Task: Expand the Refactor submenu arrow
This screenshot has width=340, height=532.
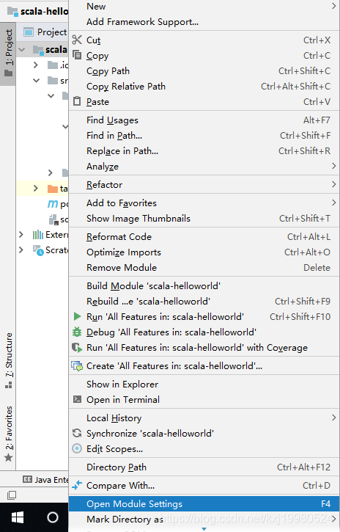Action: [334, 184]
